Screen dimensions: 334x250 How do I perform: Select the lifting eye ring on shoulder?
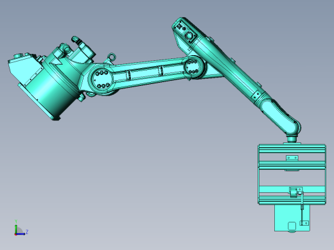pos(112,57)
